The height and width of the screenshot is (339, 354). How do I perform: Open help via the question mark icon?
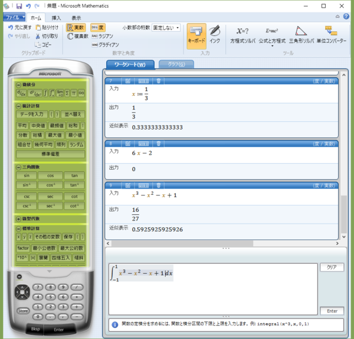tap(346, 16)
